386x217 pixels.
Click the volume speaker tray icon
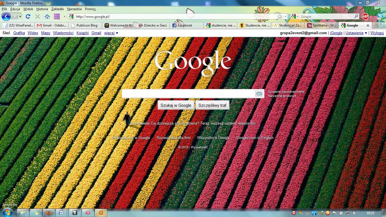pyautogui.click(x=355, y=213)
